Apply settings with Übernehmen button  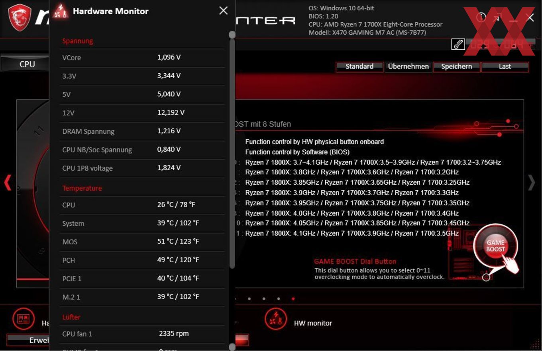click(408, 66)
